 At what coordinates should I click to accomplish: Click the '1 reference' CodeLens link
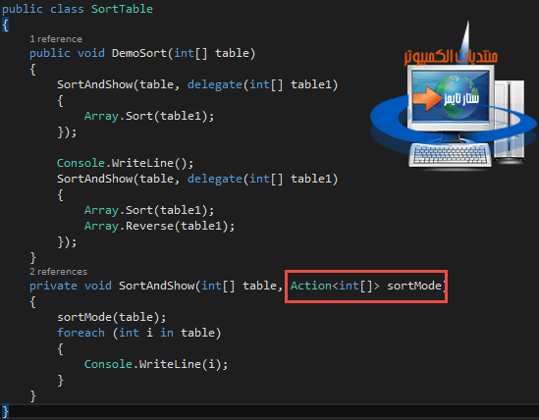[56, 39]
